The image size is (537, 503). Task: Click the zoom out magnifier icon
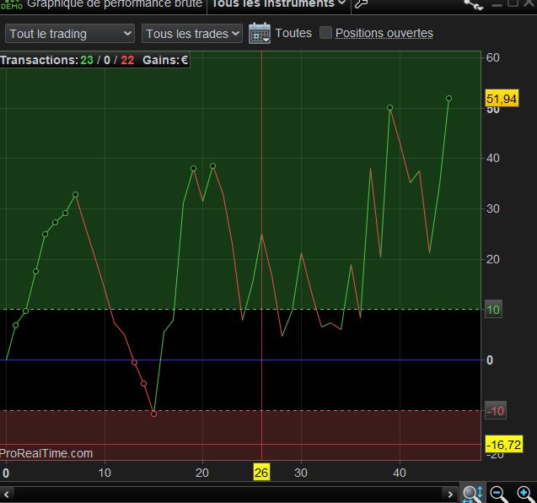pos(499,494)
